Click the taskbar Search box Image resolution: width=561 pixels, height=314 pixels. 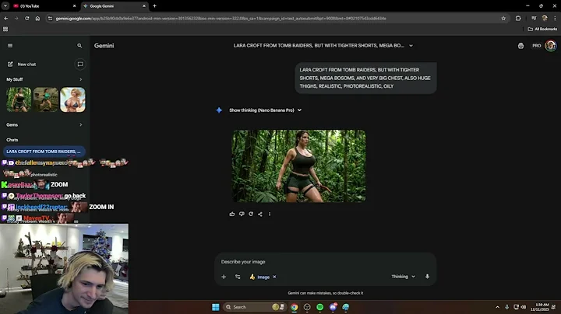(255, 307)
